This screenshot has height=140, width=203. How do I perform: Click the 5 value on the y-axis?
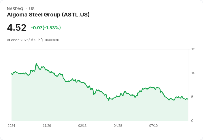(192, 97)
